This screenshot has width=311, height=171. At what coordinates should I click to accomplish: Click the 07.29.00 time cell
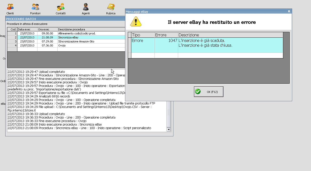coord(47,41)
